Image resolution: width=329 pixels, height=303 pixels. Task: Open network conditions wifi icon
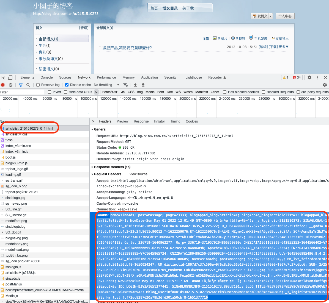tap(125, 85)
